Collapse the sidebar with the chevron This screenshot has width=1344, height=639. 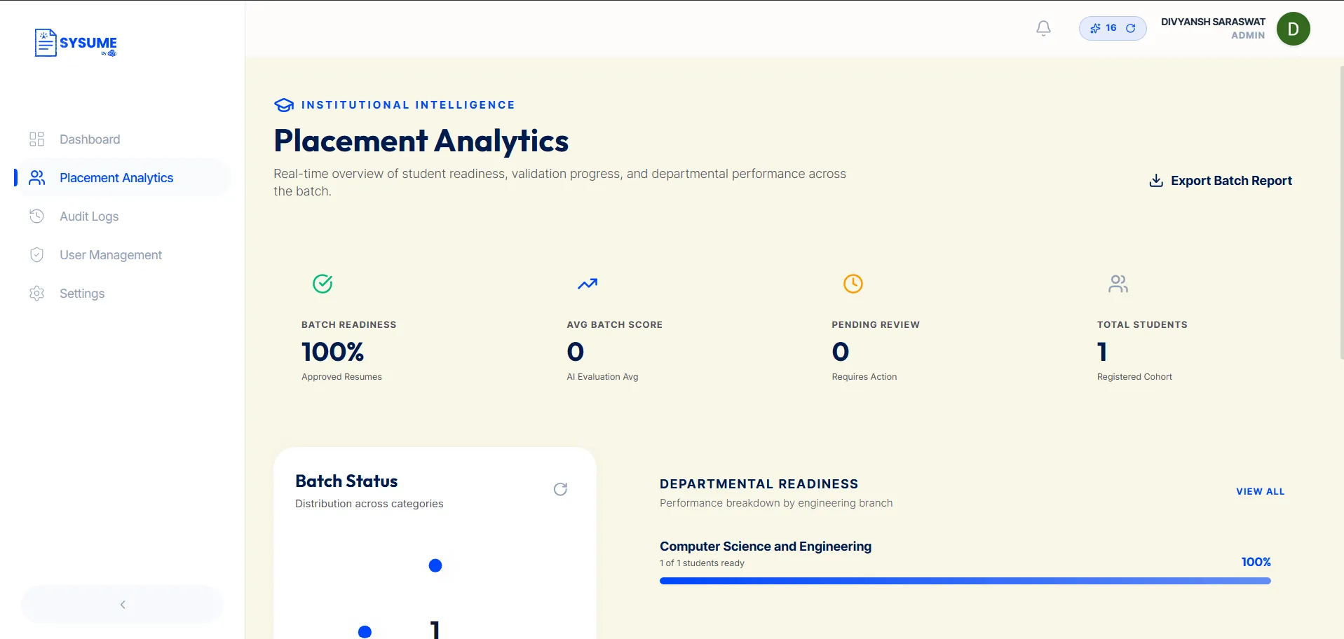tap(123, 604)
